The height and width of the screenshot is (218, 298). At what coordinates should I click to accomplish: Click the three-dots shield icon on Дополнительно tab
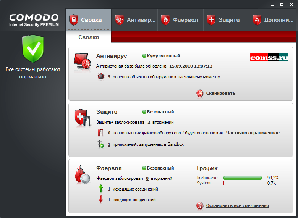(257, 20)
